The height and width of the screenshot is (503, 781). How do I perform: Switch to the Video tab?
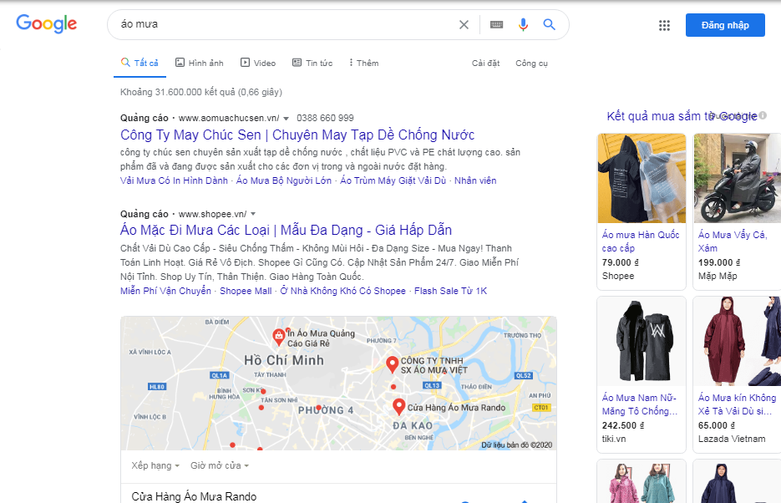258,63
